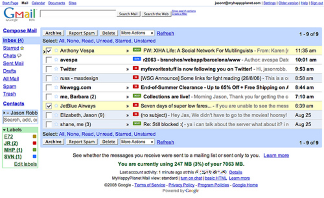This screenshot has height=198, width=324.
Task: Click red label tag on Newegg message
Action: click(136, 87)
